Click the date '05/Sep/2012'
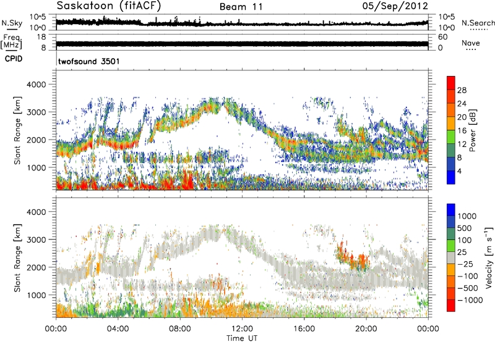The image size is (495, 342). click(395, 6)
